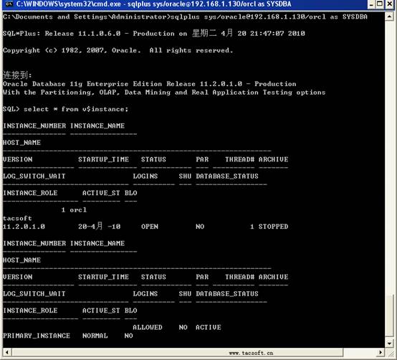Click the database status value 'ACTIVE'
397x360 pixels.
click(209, 327)
